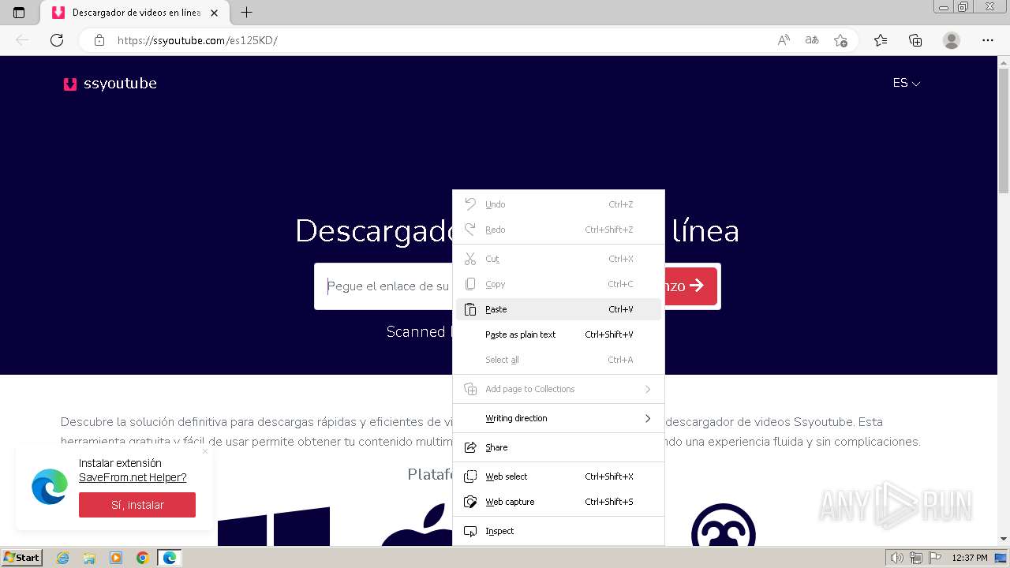The image size is (1010, 568).
Task: Click the ssyoutube logo
Action: pos(110,84)
